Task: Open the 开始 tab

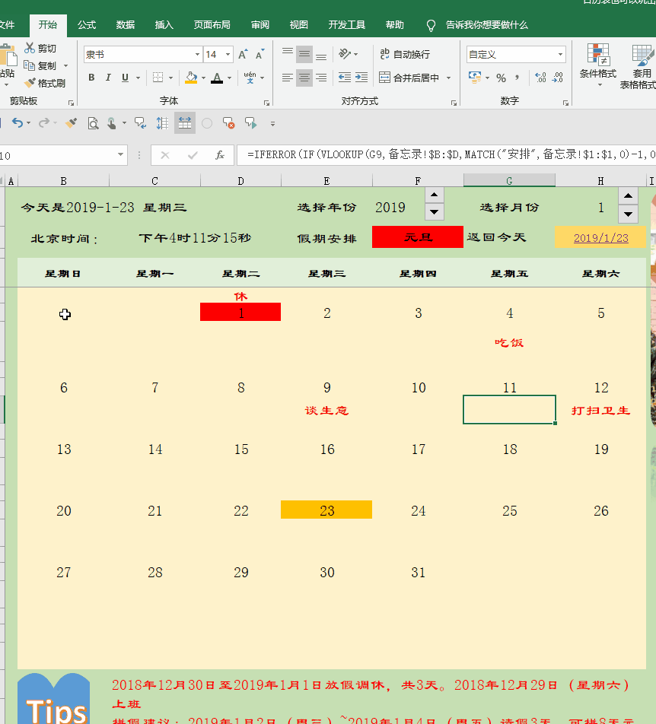Action: [48, 24]
